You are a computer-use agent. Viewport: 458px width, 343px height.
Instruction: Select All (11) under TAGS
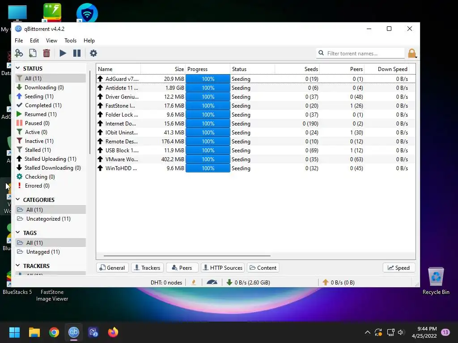coord(51,243)
